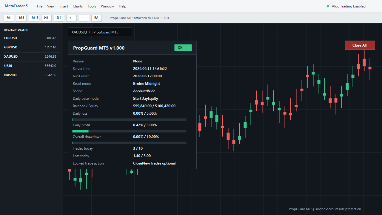The width and height of the screenshot is (382, 215).
Task: Open the View menu
Action: point(51,6)
